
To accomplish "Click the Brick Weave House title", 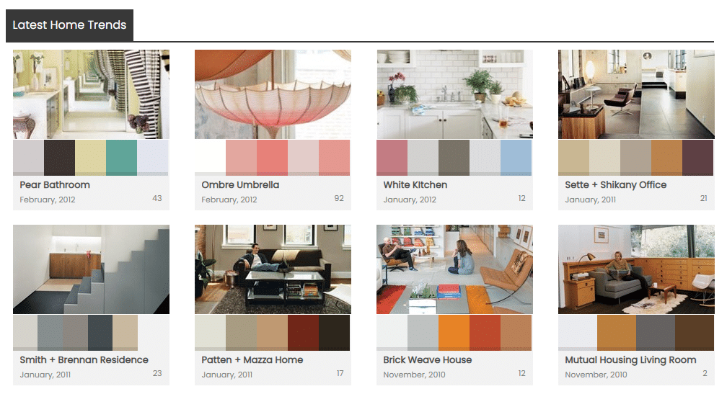I will (x=427, y=359).
